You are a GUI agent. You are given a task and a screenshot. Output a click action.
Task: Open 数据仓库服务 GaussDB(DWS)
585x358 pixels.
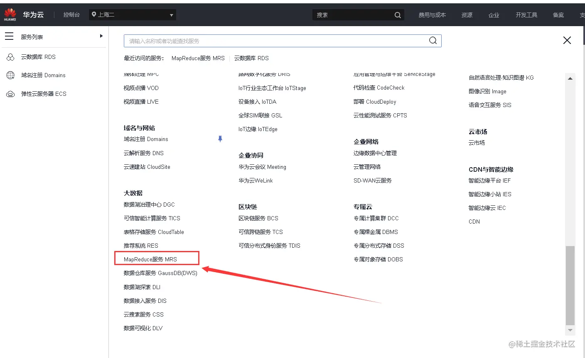click(160, 273)
